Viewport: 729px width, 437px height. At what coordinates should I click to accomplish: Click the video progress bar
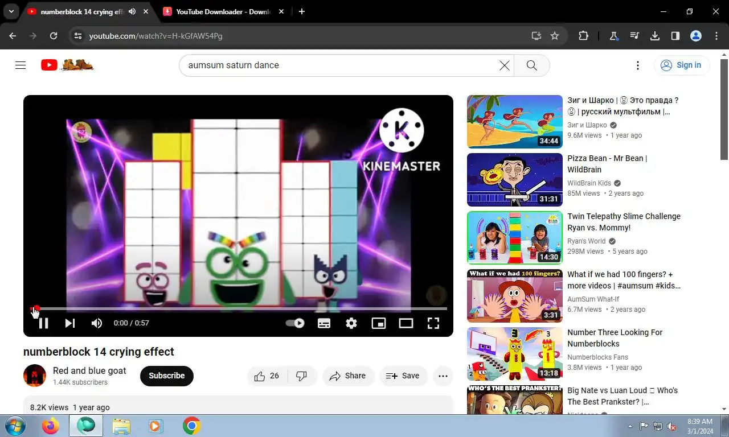click(239, 308)
